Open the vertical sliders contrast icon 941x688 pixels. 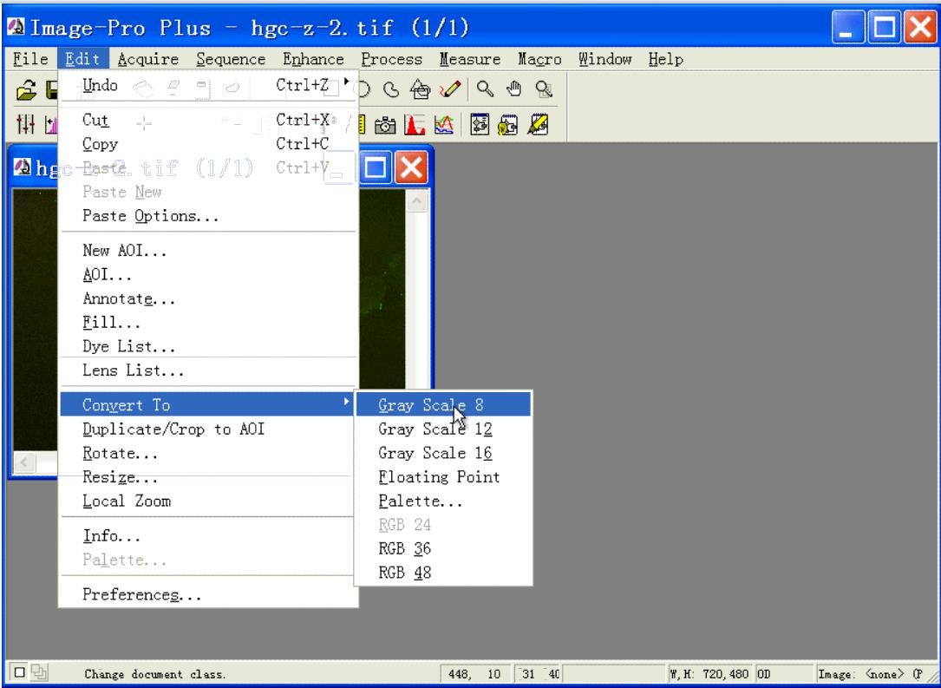tap(25, 125)
